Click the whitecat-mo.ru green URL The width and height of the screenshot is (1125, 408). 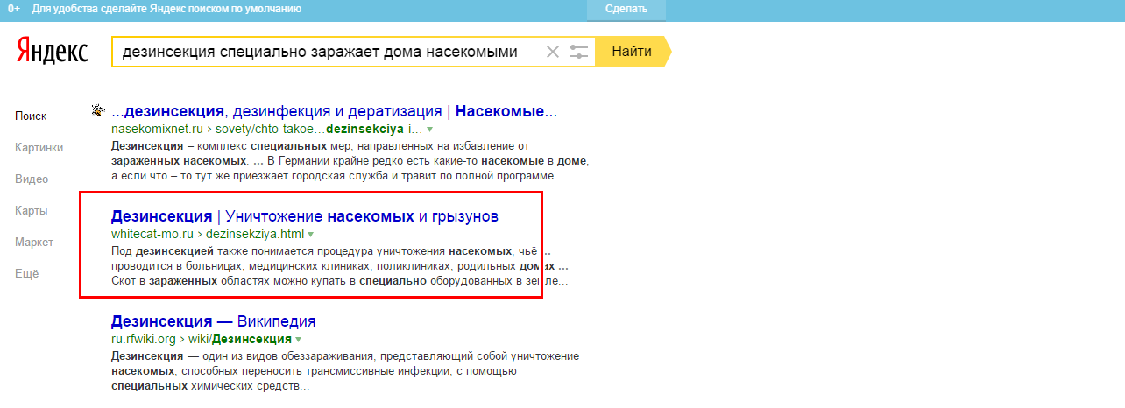[152, 234]
